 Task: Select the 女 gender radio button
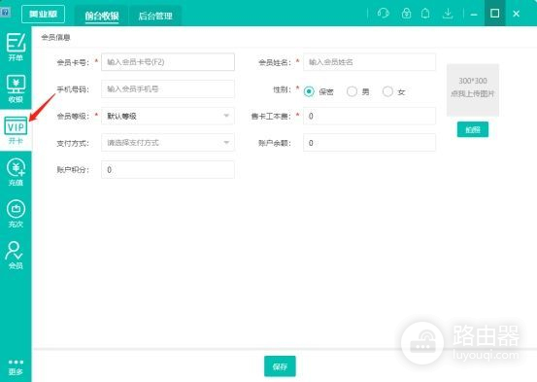[387, 91]
